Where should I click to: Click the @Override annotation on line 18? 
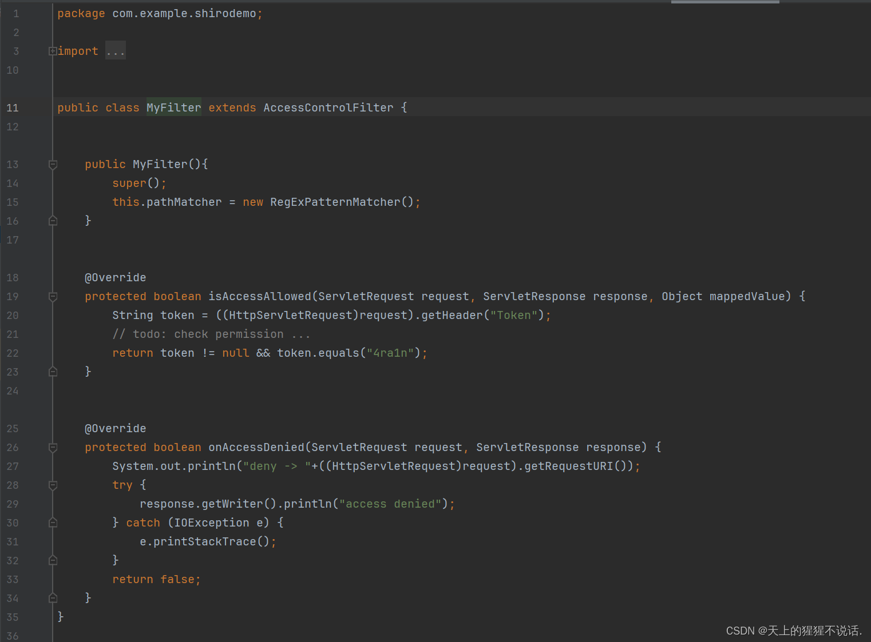pos(115,277)
